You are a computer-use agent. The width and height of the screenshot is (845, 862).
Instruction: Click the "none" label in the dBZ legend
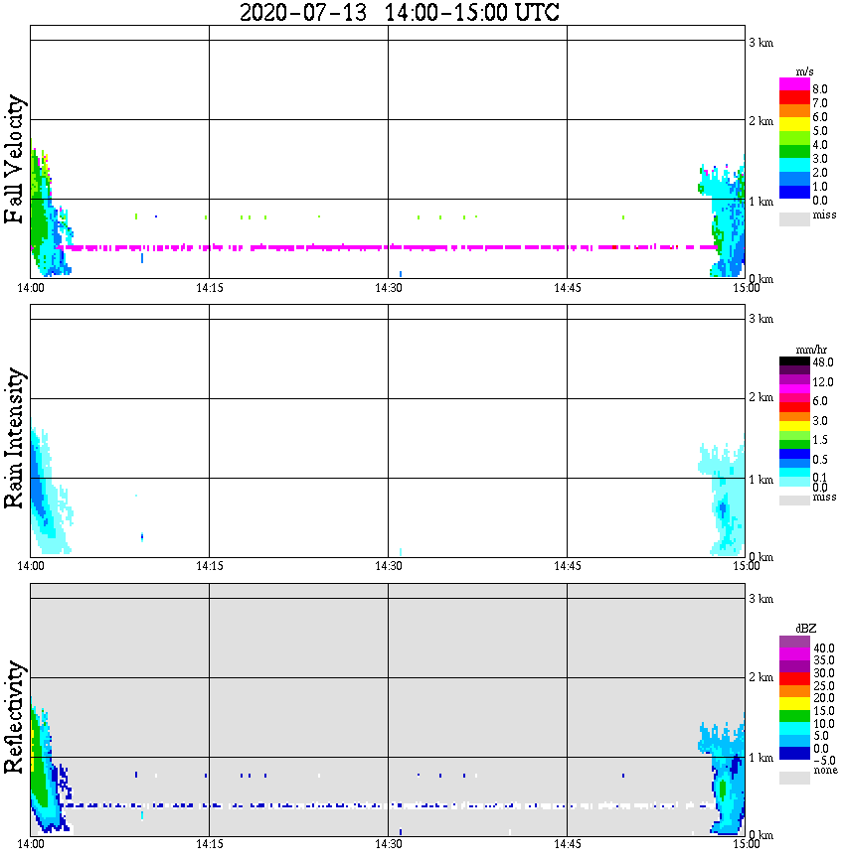point(826,771)
